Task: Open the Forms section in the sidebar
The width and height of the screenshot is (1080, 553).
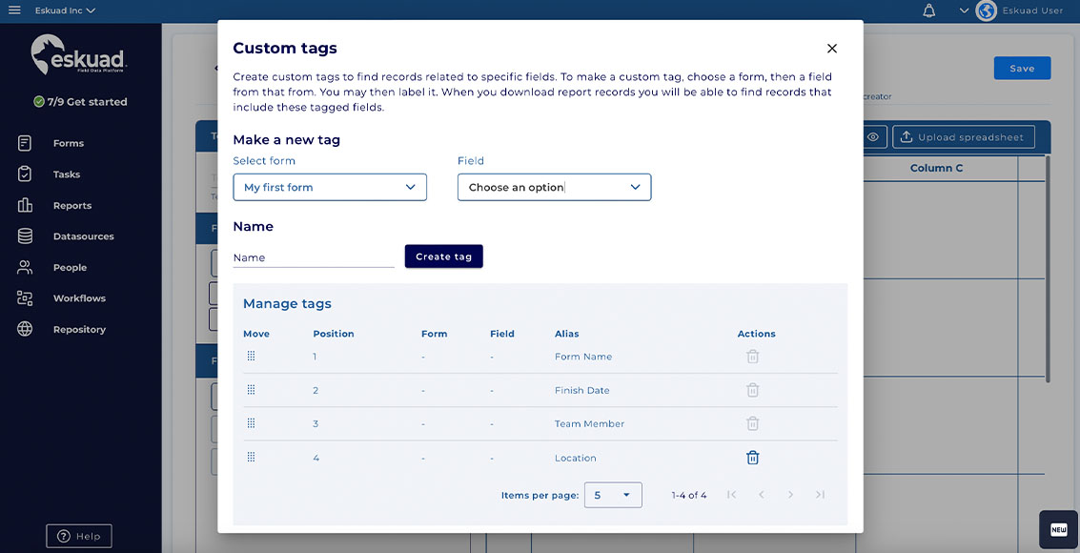Action: (x=68, y=142)
